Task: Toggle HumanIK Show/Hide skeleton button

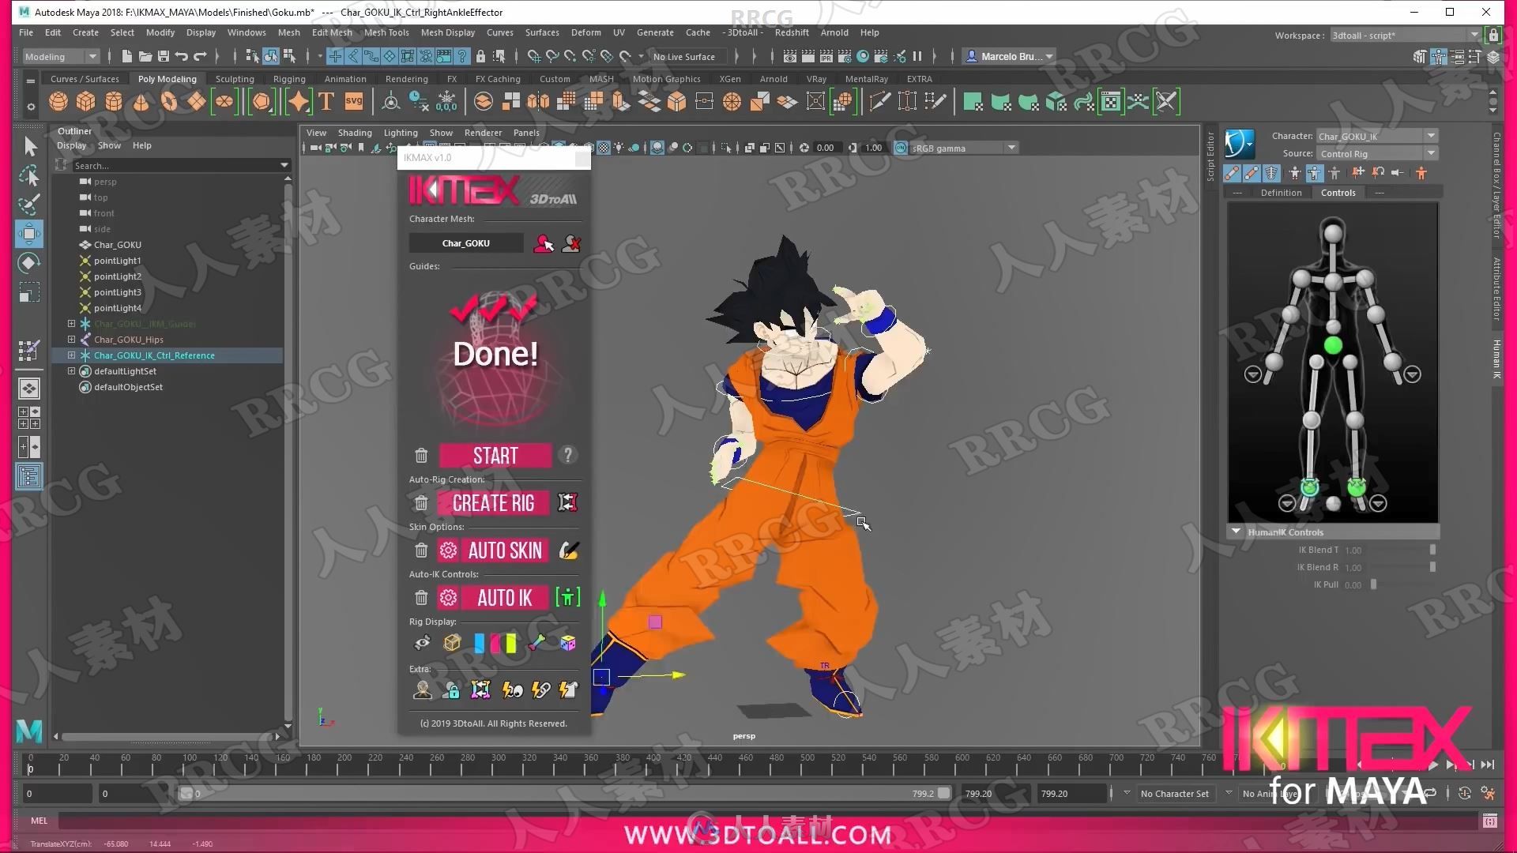Action: pos(1271,173)
